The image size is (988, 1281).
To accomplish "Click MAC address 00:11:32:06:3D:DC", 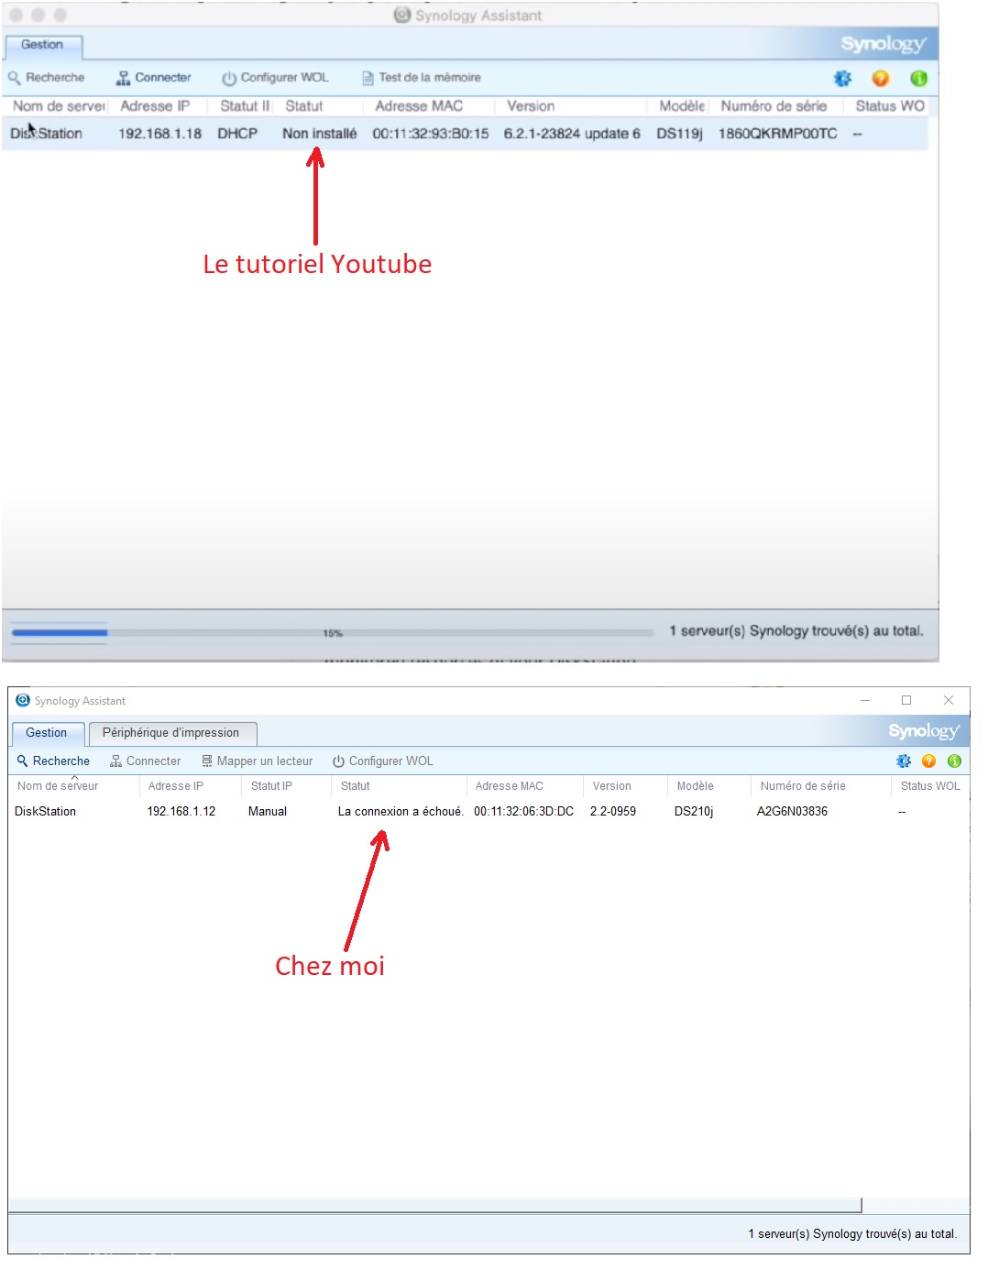I will point(523,812).
